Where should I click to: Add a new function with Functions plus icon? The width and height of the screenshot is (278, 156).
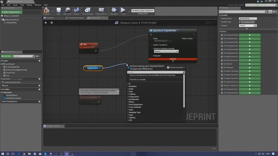coord(40,79)
